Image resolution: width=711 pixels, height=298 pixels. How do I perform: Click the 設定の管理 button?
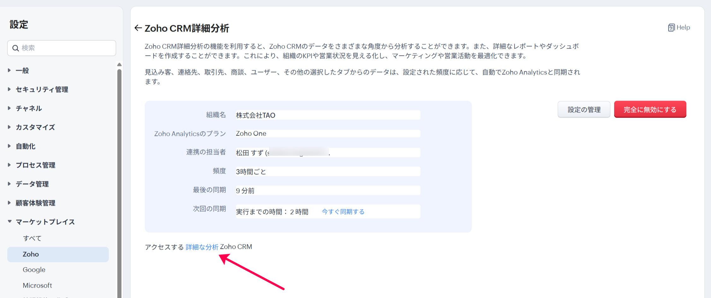(584, 109)
